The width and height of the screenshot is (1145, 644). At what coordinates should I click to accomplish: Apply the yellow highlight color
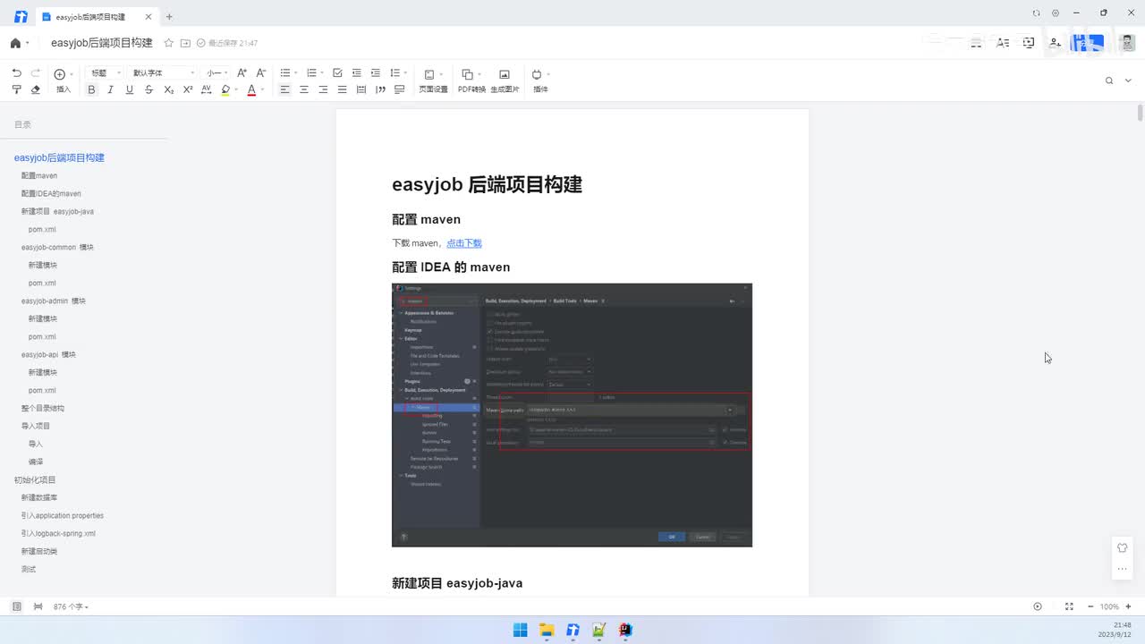coord(225,89)
